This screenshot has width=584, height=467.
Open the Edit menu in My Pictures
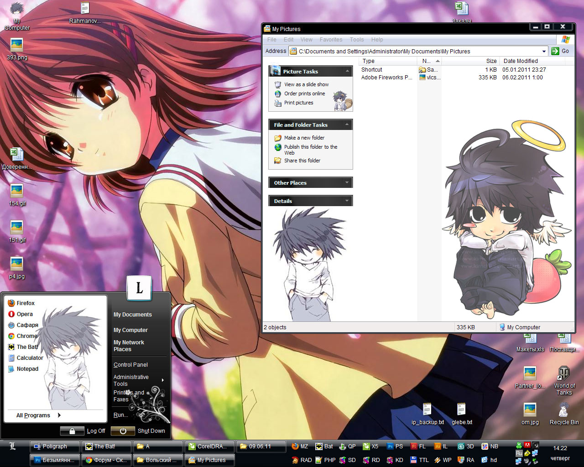289,40
